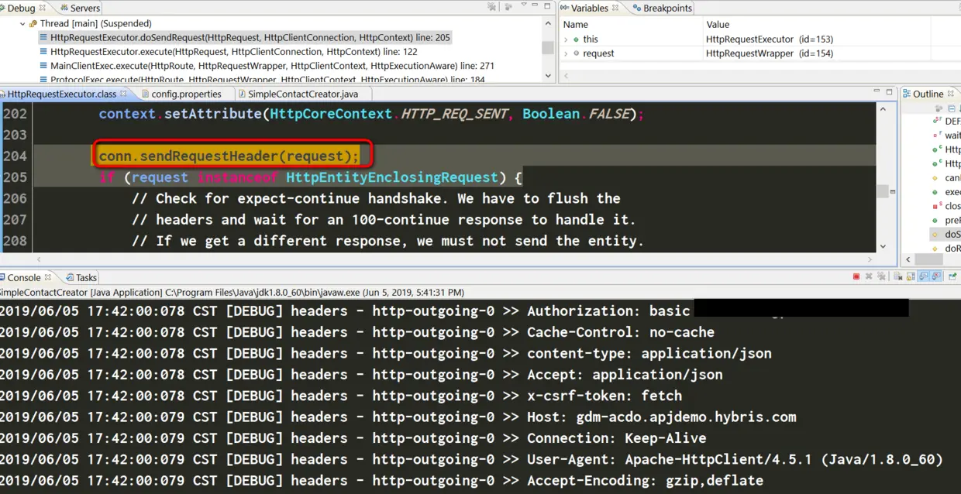Maximize the Debug view panel
This screenshot has height=494, width=961.
pyautogui.click(x=547, y=6)
